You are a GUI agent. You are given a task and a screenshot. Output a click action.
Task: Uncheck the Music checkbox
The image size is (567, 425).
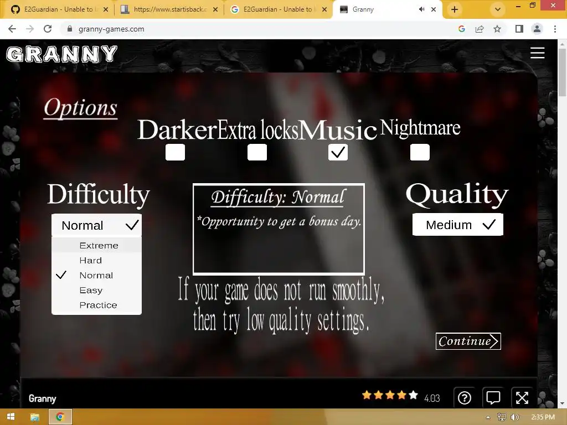tap(338, 152)
